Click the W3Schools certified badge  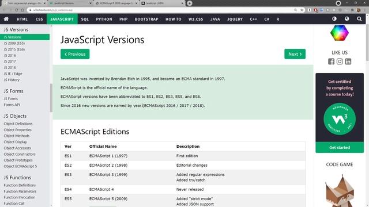[340, 119]
